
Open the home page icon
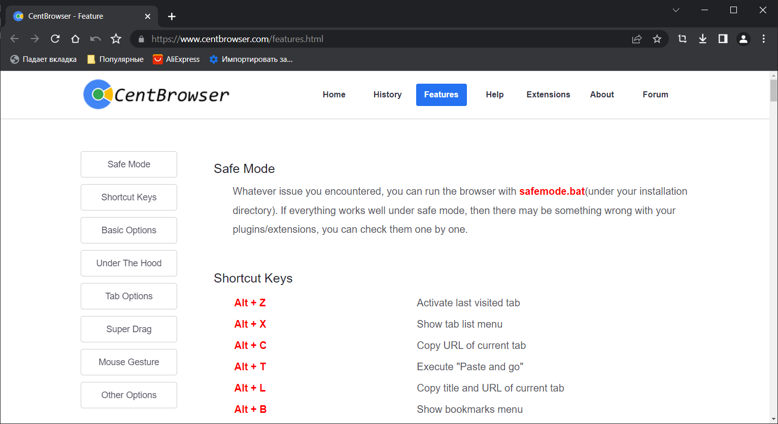click(x=75, y=39)
